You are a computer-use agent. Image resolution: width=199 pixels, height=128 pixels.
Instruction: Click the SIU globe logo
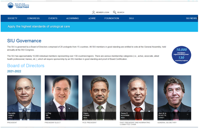tap(10, 5)
